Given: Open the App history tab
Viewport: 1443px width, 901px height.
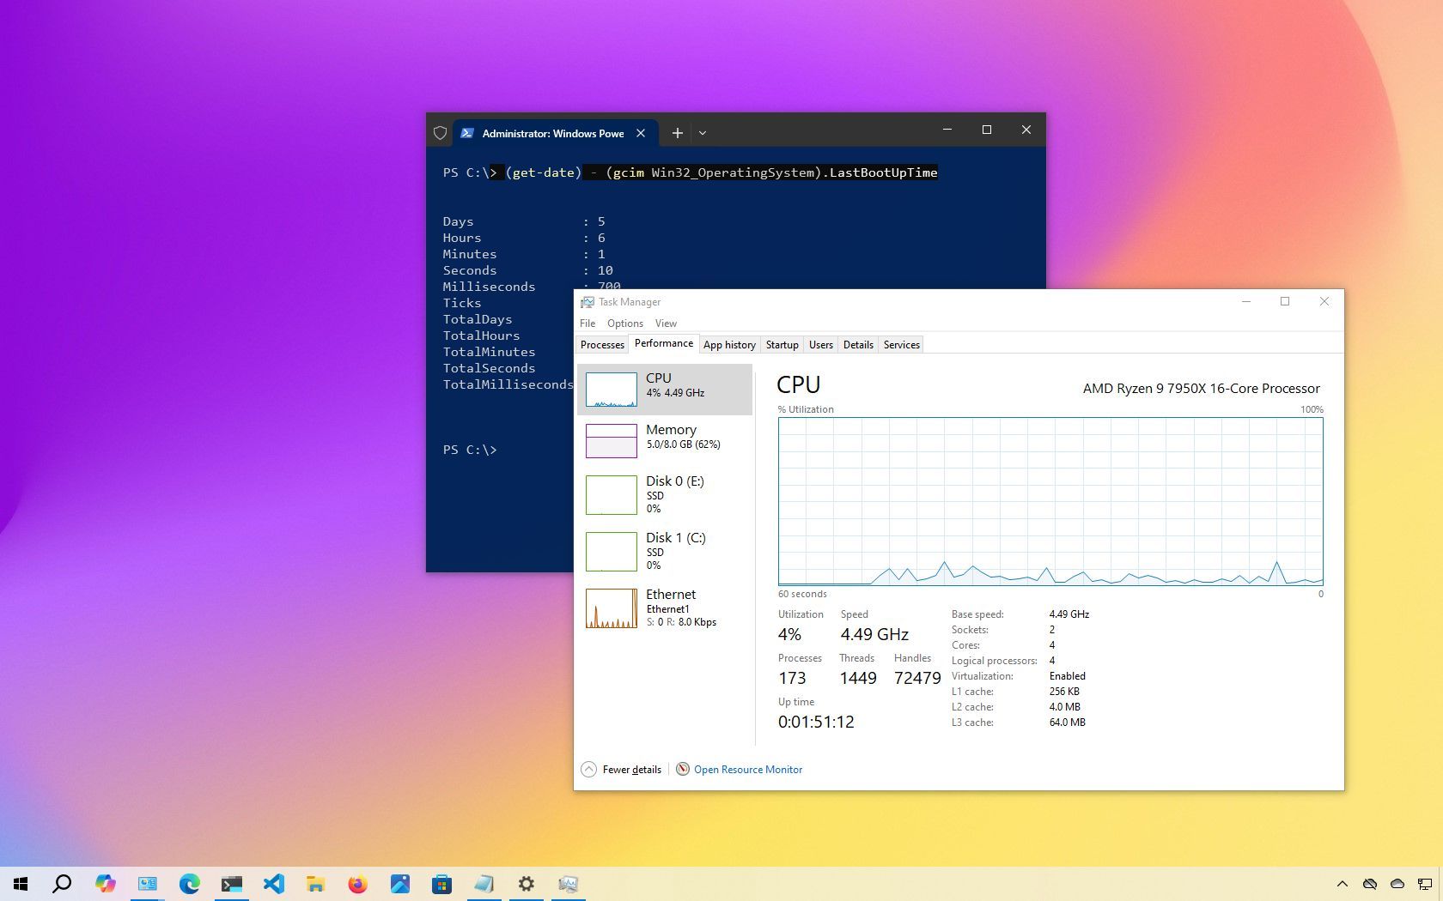Looking at the screenshot, I should [x=728, y=344].
